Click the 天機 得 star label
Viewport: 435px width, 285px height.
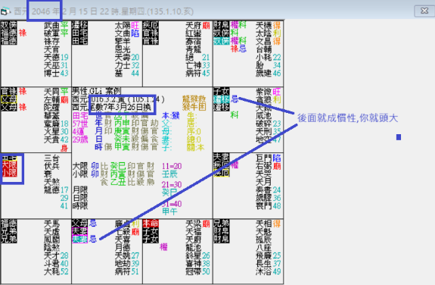coord(269,26)
